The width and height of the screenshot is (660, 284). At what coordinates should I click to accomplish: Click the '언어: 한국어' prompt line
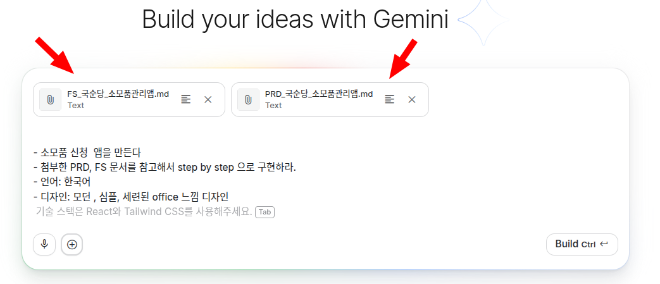coord(62,182)
